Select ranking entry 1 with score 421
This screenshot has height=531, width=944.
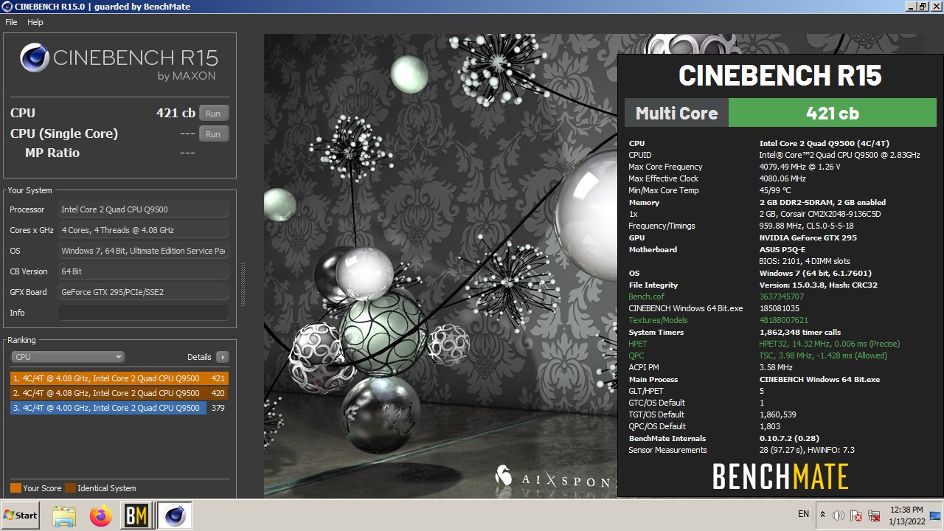click(119, 378)
